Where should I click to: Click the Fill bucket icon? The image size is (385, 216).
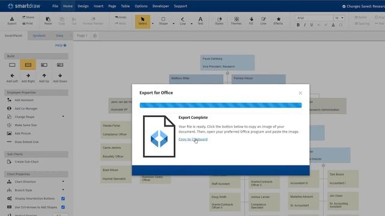(x=251, y=21)
